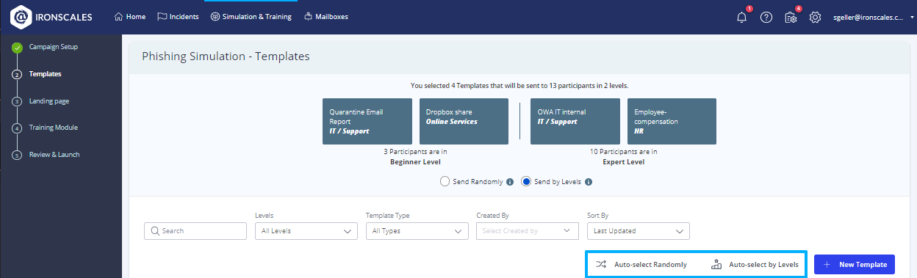This screenshot has width=917, height=278.
Task: Expand the Template Type dropdown
Action: click(417, 230)
